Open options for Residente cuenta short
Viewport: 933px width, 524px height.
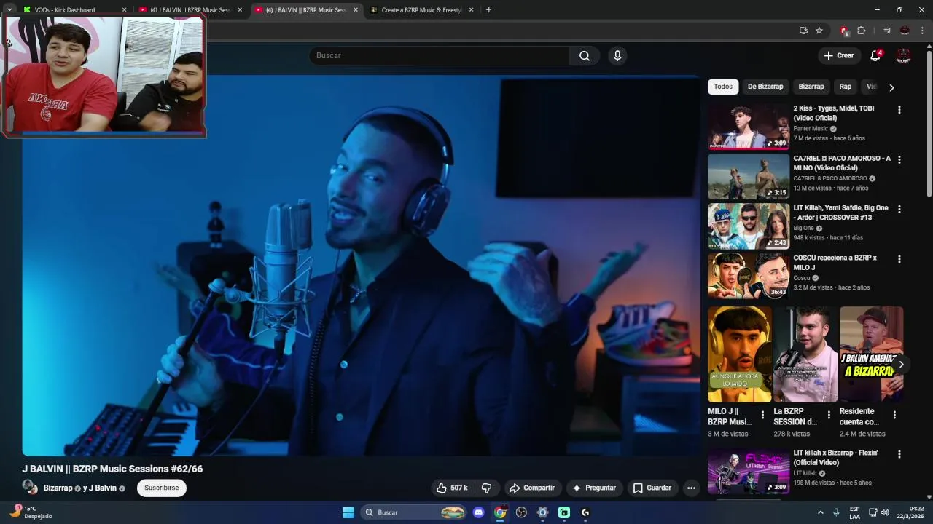(x=894, y=415)
